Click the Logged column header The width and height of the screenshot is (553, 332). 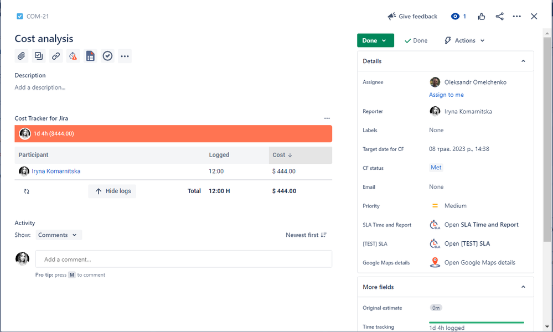[x=219, y=155]
